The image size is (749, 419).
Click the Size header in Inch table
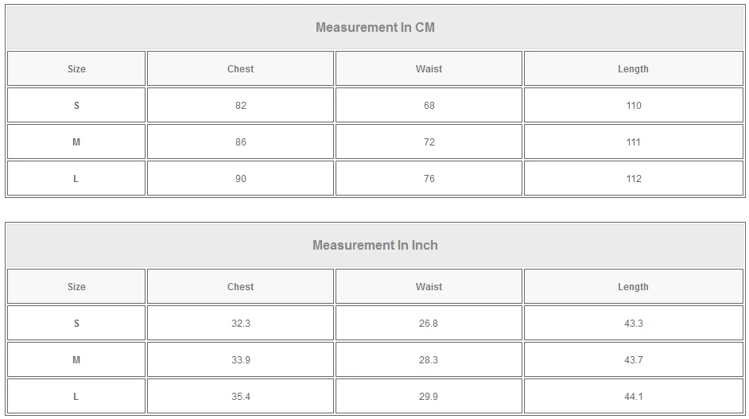pyautogui.click(x=76, y=287)
